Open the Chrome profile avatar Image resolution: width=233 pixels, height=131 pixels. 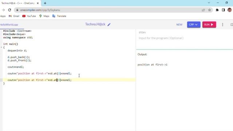[x=229, y=10]
